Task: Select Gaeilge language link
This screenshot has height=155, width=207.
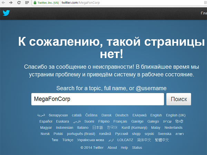Action: 137,121
